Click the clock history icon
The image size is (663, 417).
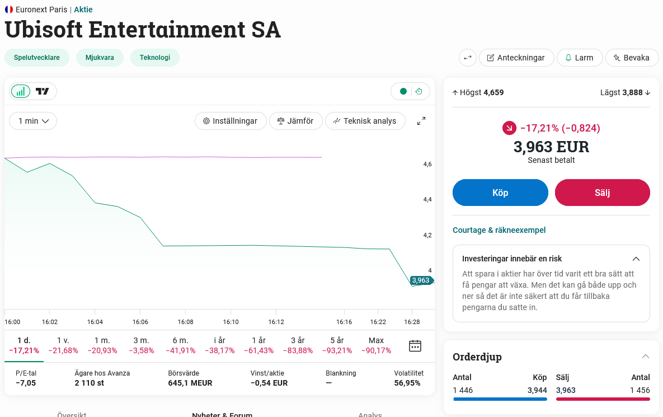(419, 91)
